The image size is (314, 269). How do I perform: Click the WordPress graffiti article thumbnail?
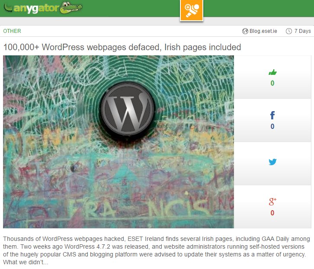119,141
